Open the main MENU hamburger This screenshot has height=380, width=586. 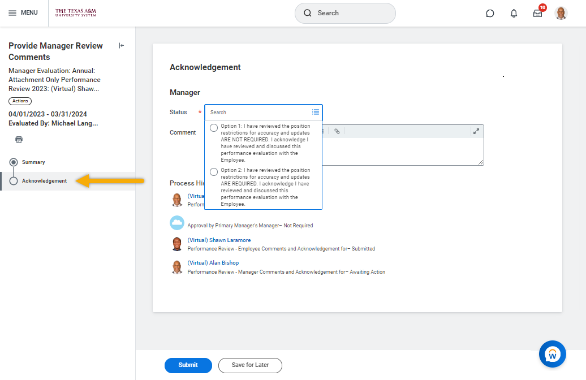coord(23,13)
